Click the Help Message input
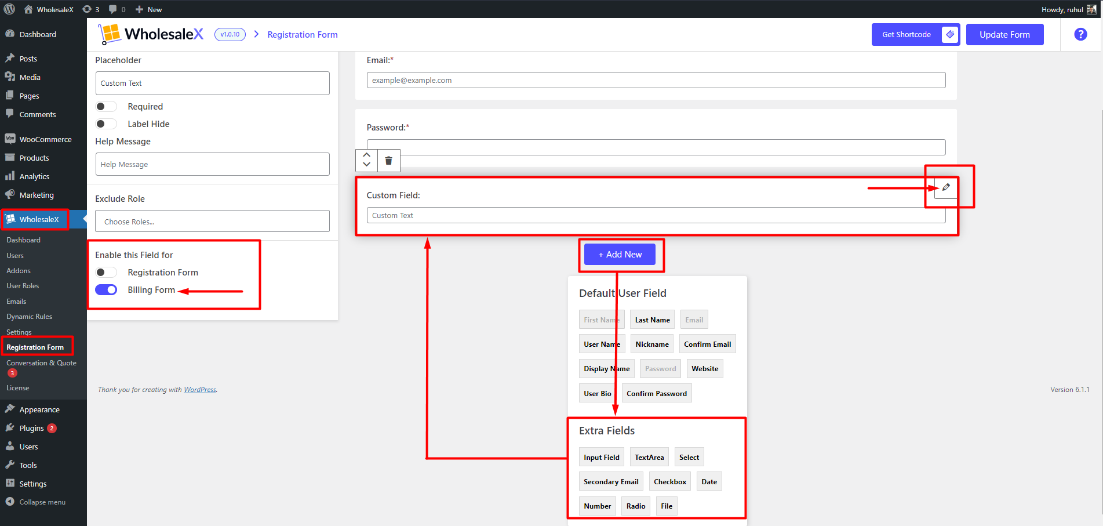This screenshot has width=1103, height=526. [212, 164]
